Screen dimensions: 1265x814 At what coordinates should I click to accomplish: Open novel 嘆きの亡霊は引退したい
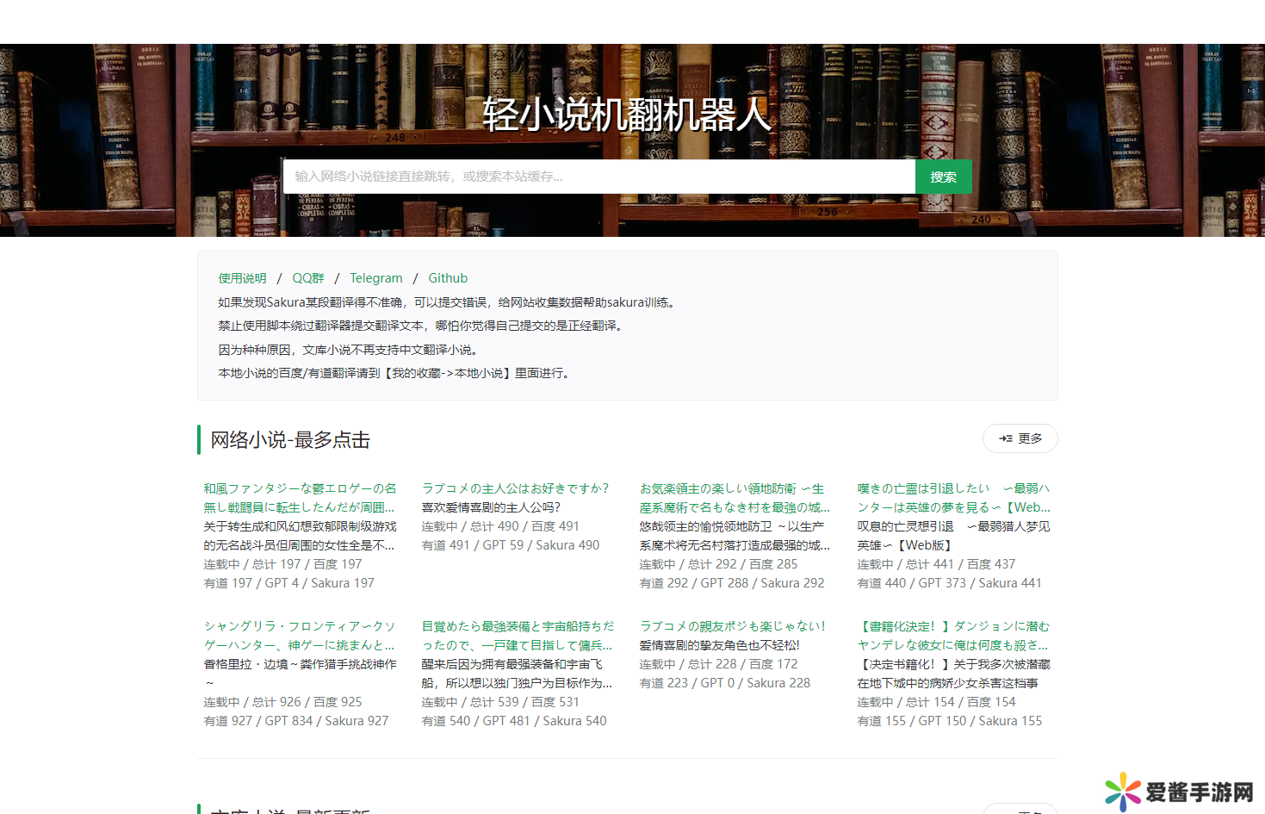point(952,498)
